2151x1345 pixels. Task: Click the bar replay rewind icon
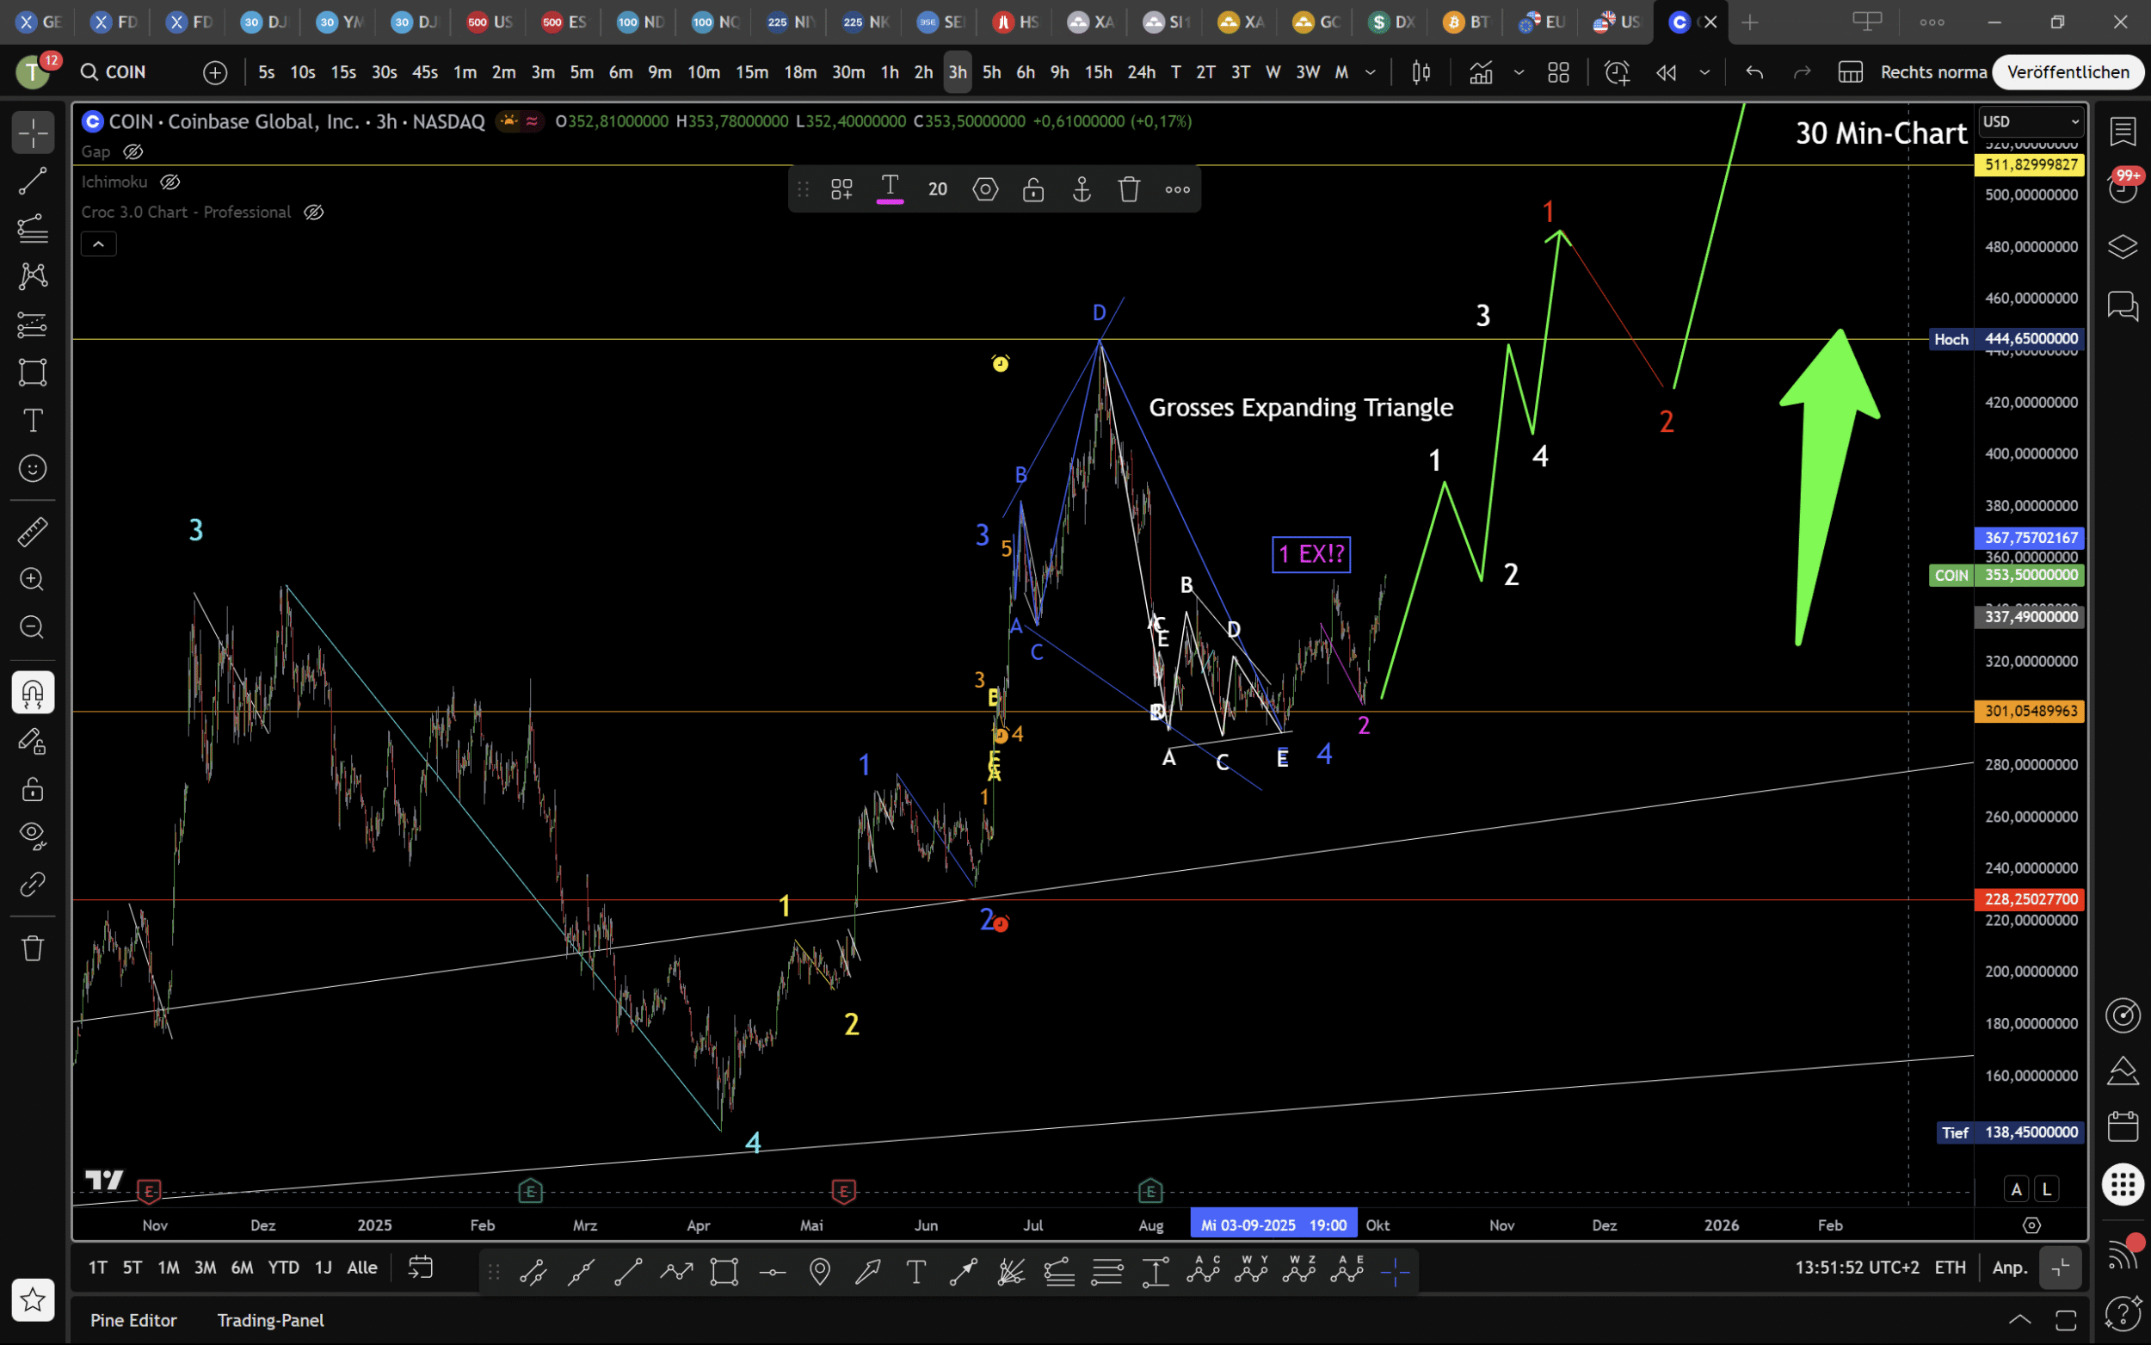[1667, 72]
